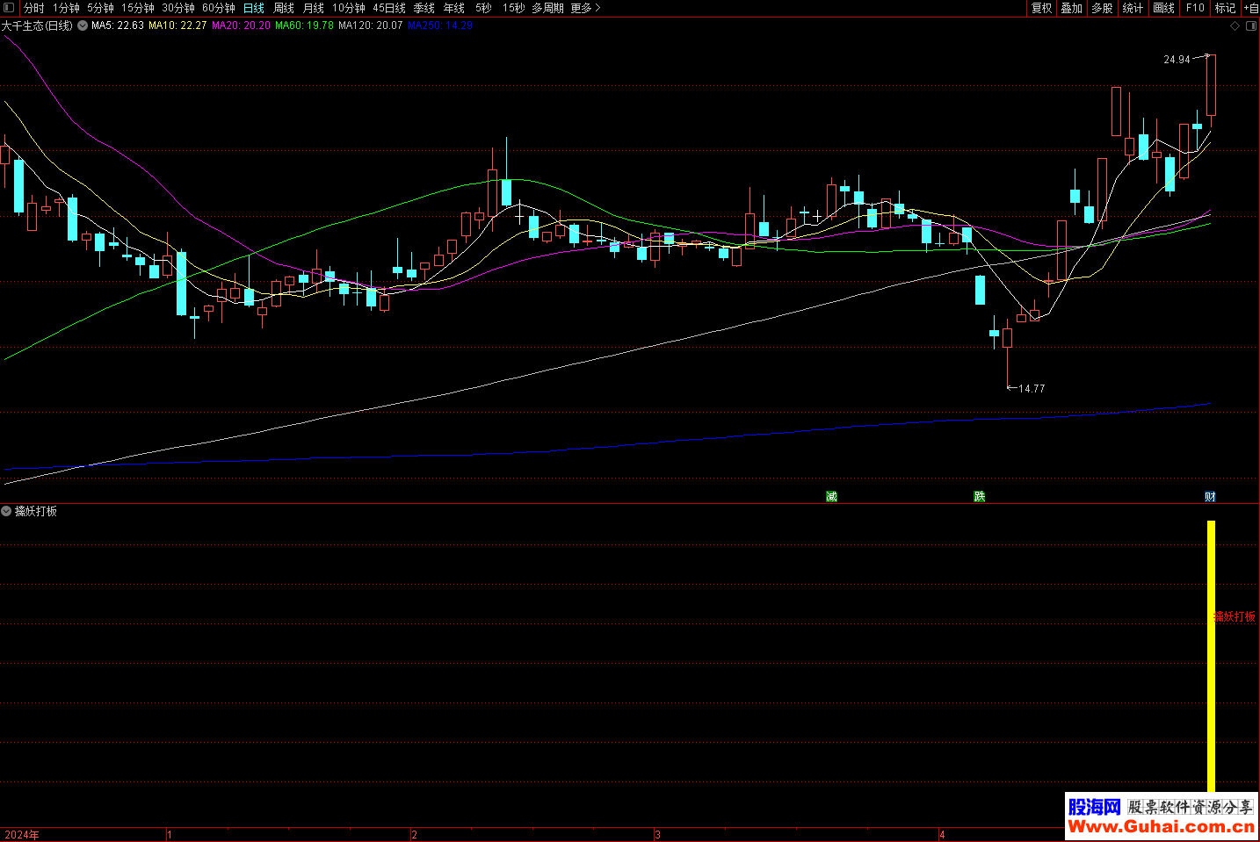Screen dimensions: 1260x842
Task: Switch to 10分钟 period
Action: tap(348, 8)
